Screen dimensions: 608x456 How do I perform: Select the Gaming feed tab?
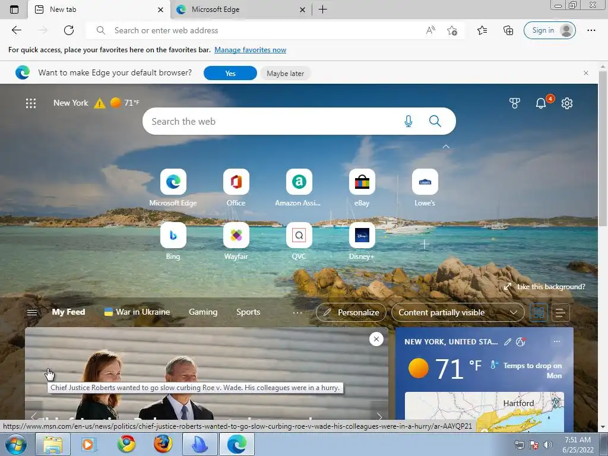pos(203,312)
